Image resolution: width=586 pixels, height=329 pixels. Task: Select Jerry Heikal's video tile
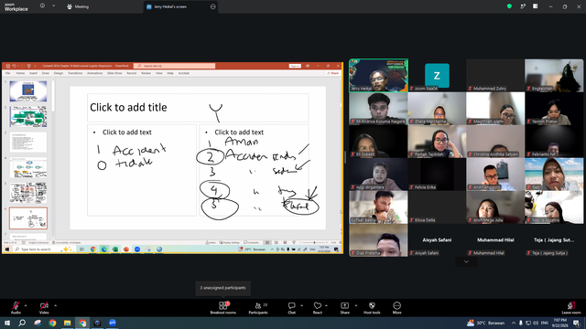[x=378, y=75]
